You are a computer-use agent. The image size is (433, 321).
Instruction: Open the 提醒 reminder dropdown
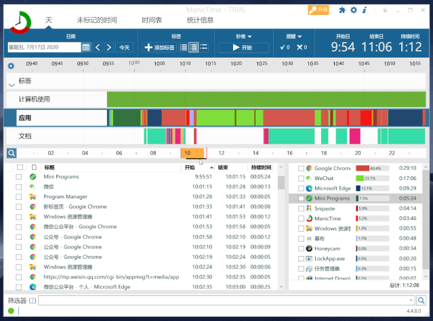(293, 36)
